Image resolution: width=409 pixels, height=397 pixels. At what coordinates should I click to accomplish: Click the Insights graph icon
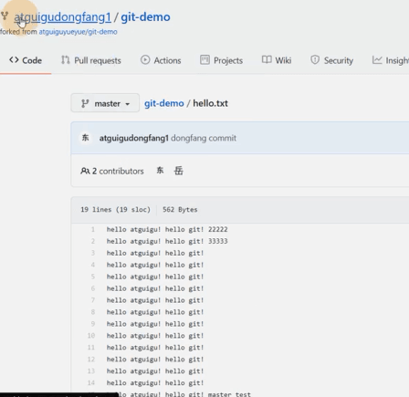click(377, 60)
